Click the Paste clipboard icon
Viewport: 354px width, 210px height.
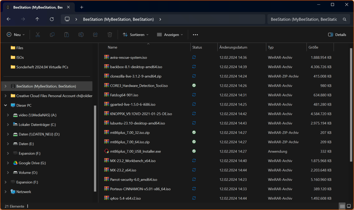coord(67,35)
